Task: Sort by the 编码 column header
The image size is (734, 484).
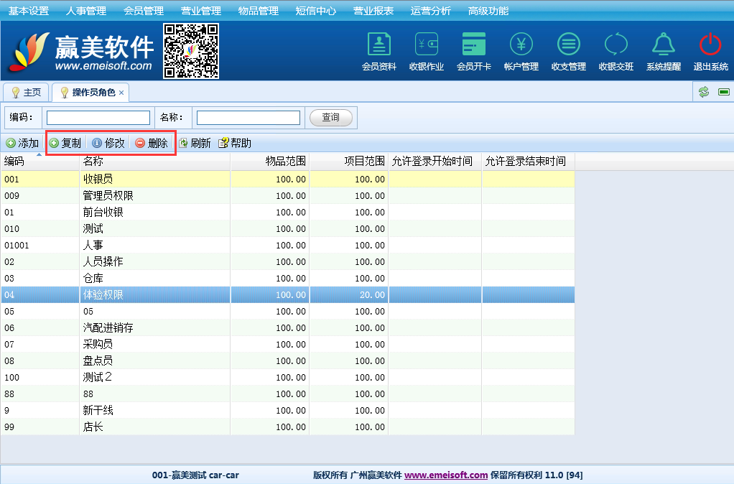Action: click(40, 162)
